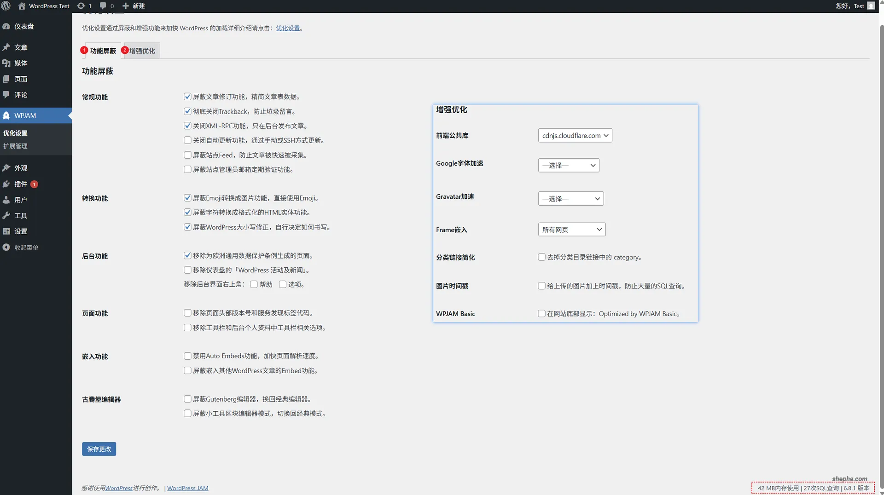The height and width of the screenshot is (495, 884).
Task: Open the Google字体加速 selection dropdown
Action: [569, 165]
